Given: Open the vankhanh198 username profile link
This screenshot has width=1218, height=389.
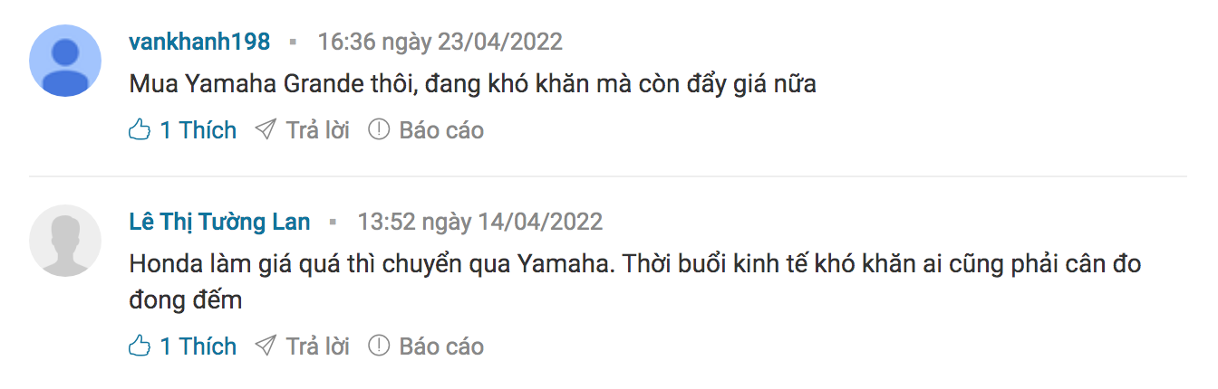Looking at the screenshot, I should (199, 42).
